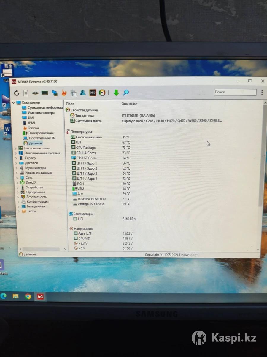Open the OSD panel icon
Screen dimensions: 267x357
[93, 93]
